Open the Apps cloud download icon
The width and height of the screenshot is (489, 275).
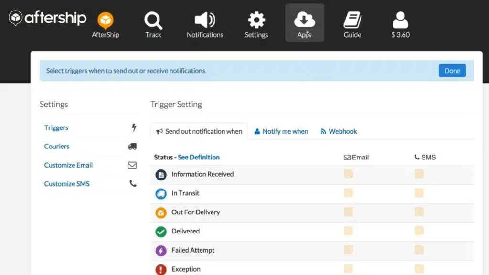(304, 21)
